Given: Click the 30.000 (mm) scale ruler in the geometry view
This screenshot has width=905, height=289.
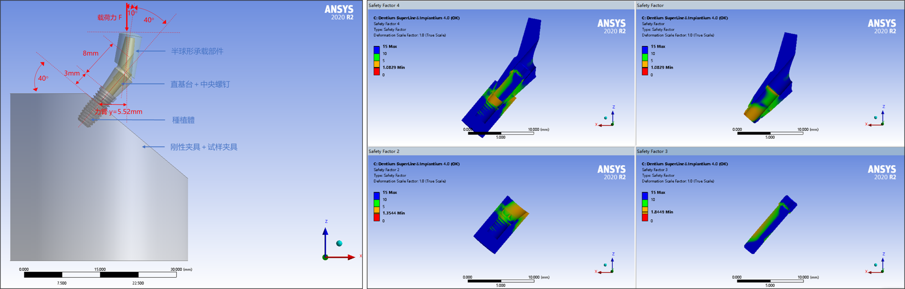Looking at the screenshot, I should 100,275.
